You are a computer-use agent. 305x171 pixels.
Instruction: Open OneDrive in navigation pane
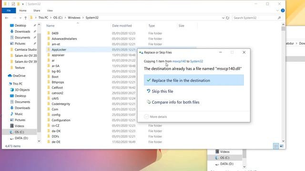(x=19, y=76)
